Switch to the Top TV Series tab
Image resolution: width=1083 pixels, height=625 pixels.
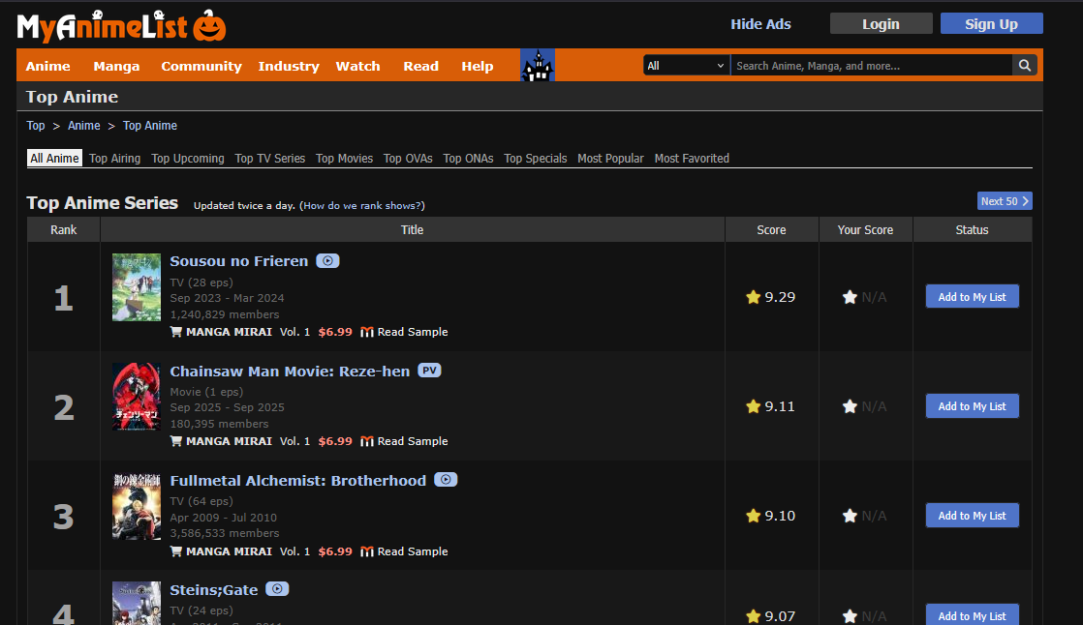point(270,158)
